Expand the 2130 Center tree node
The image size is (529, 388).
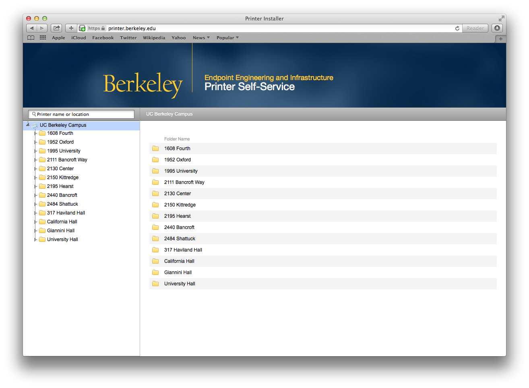click(x=35, y=169)
